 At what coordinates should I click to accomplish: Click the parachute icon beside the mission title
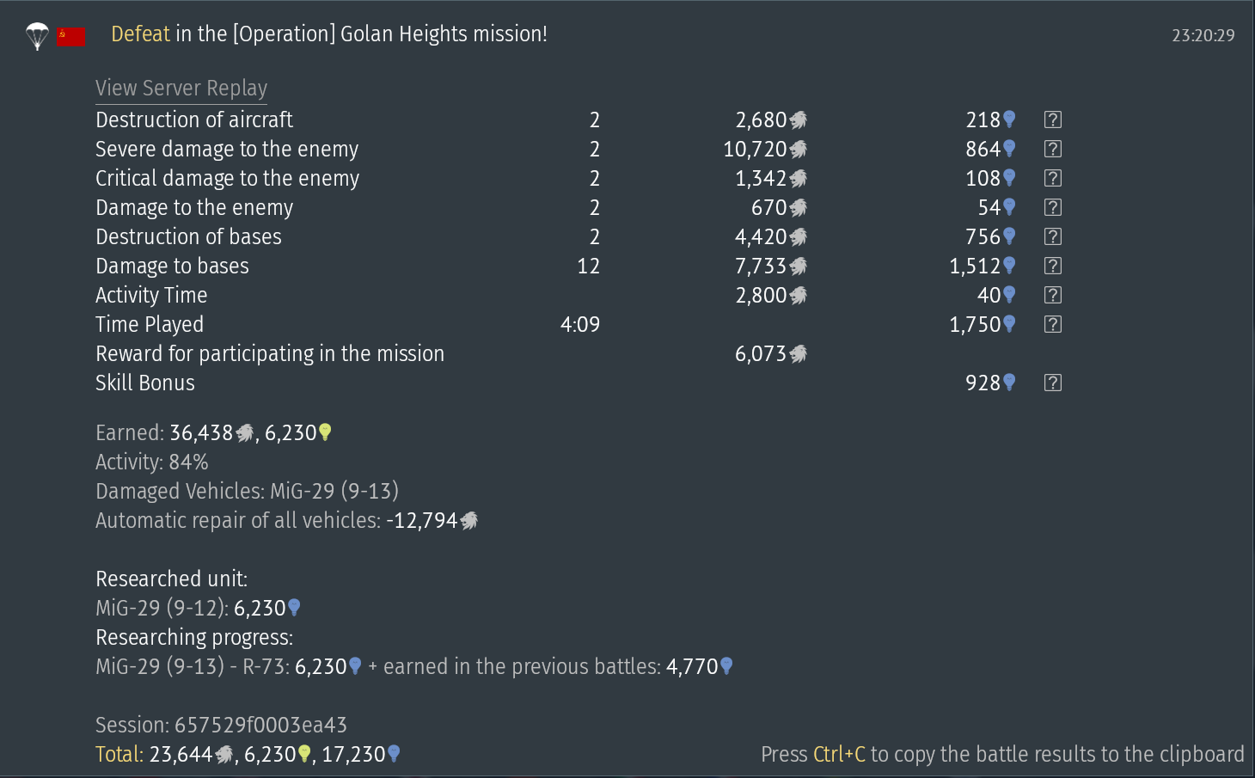37,35
